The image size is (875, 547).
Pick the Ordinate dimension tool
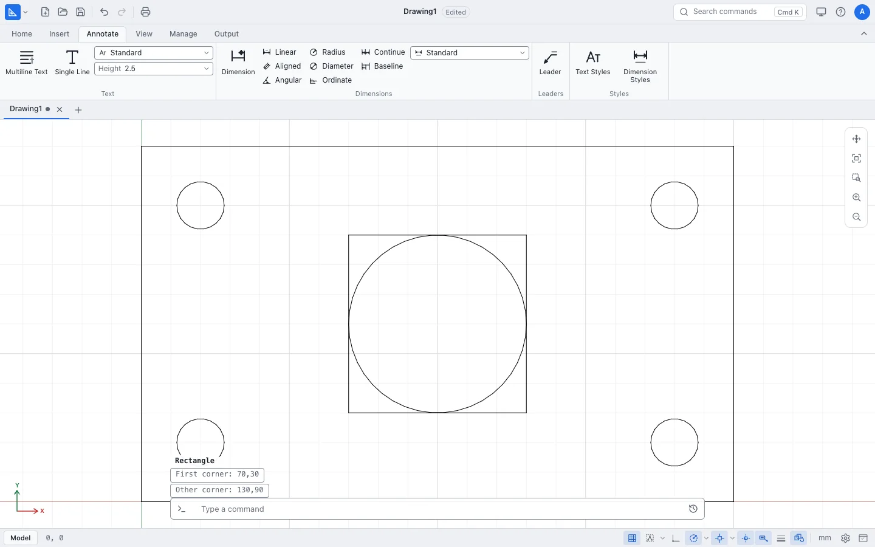331,80
